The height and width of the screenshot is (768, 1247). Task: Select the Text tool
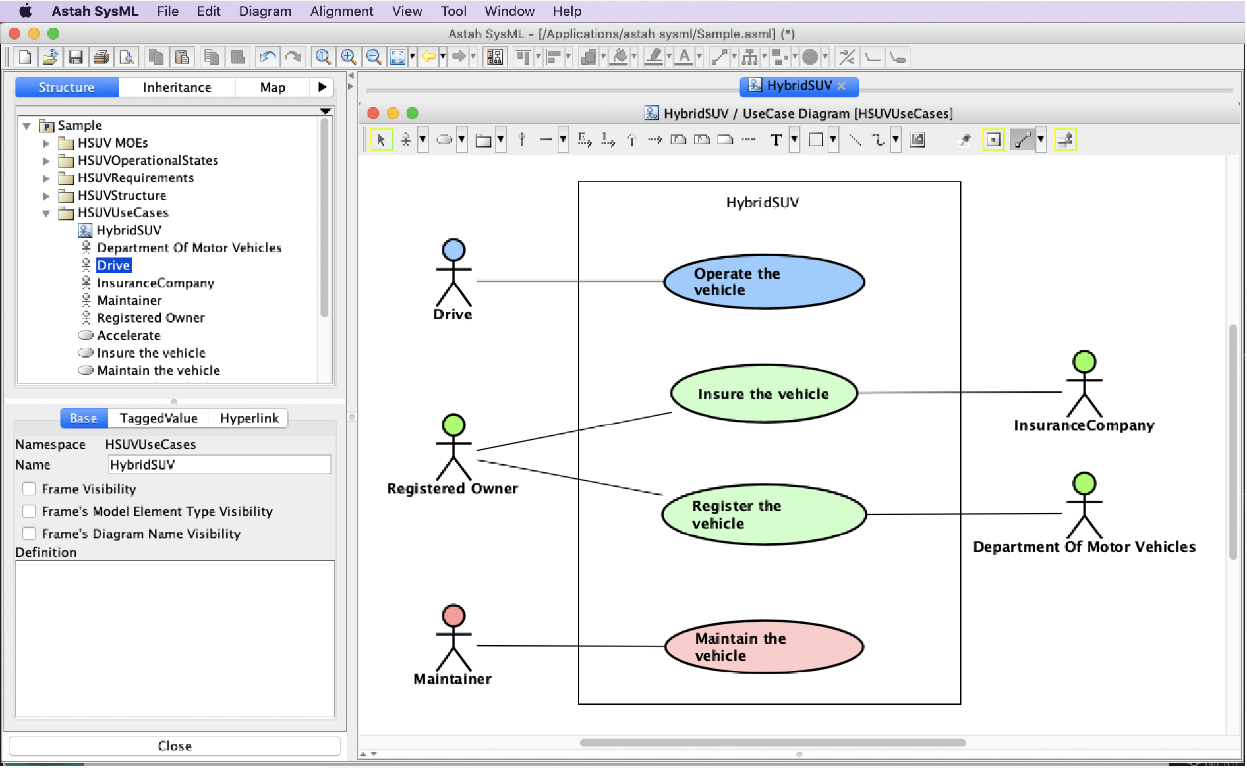click(776, 140)
